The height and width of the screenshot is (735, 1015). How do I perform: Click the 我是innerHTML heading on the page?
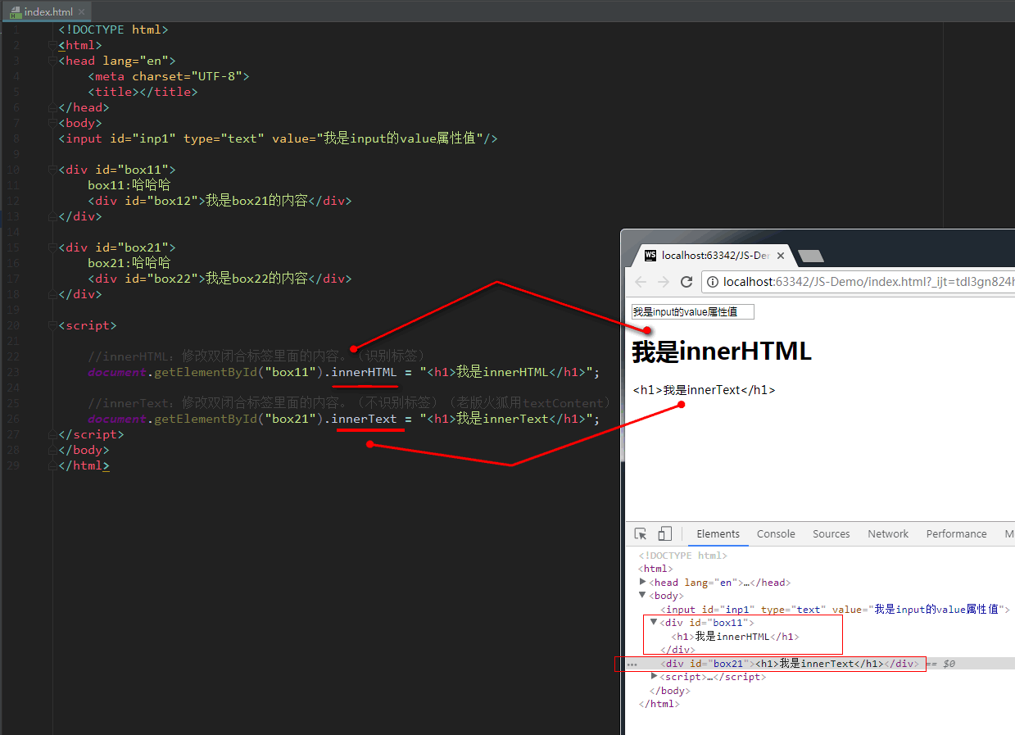pyautogui.click(x=722, y=352)
